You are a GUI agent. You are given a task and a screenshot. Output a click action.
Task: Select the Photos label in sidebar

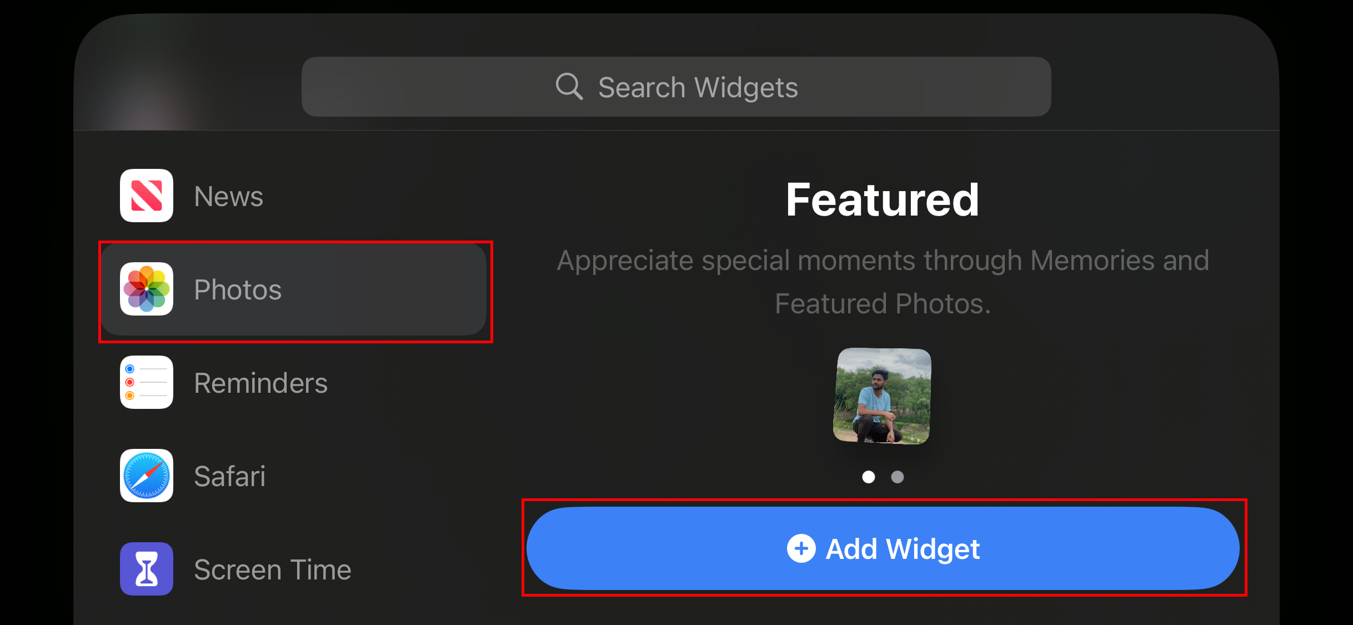pyautogui.click(x=238, y=290)
